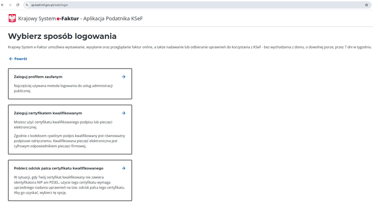373x205 pixels.
Task: Click the arrow in the odcisk palca card
Action: tap(123, 168)
